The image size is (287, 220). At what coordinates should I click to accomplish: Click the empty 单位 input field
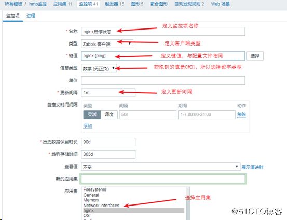pos(163,81)
